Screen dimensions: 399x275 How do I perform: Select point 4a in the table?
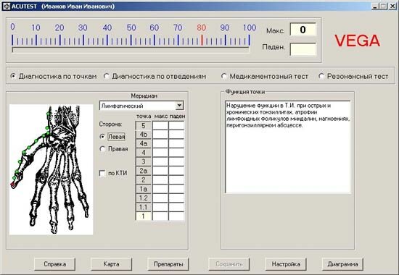click(x=143, y=144)
